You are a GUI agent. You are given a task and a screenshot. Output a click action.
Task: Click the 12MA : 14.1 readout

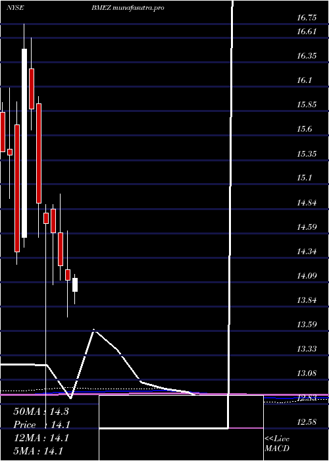click(x=41, y=438)
